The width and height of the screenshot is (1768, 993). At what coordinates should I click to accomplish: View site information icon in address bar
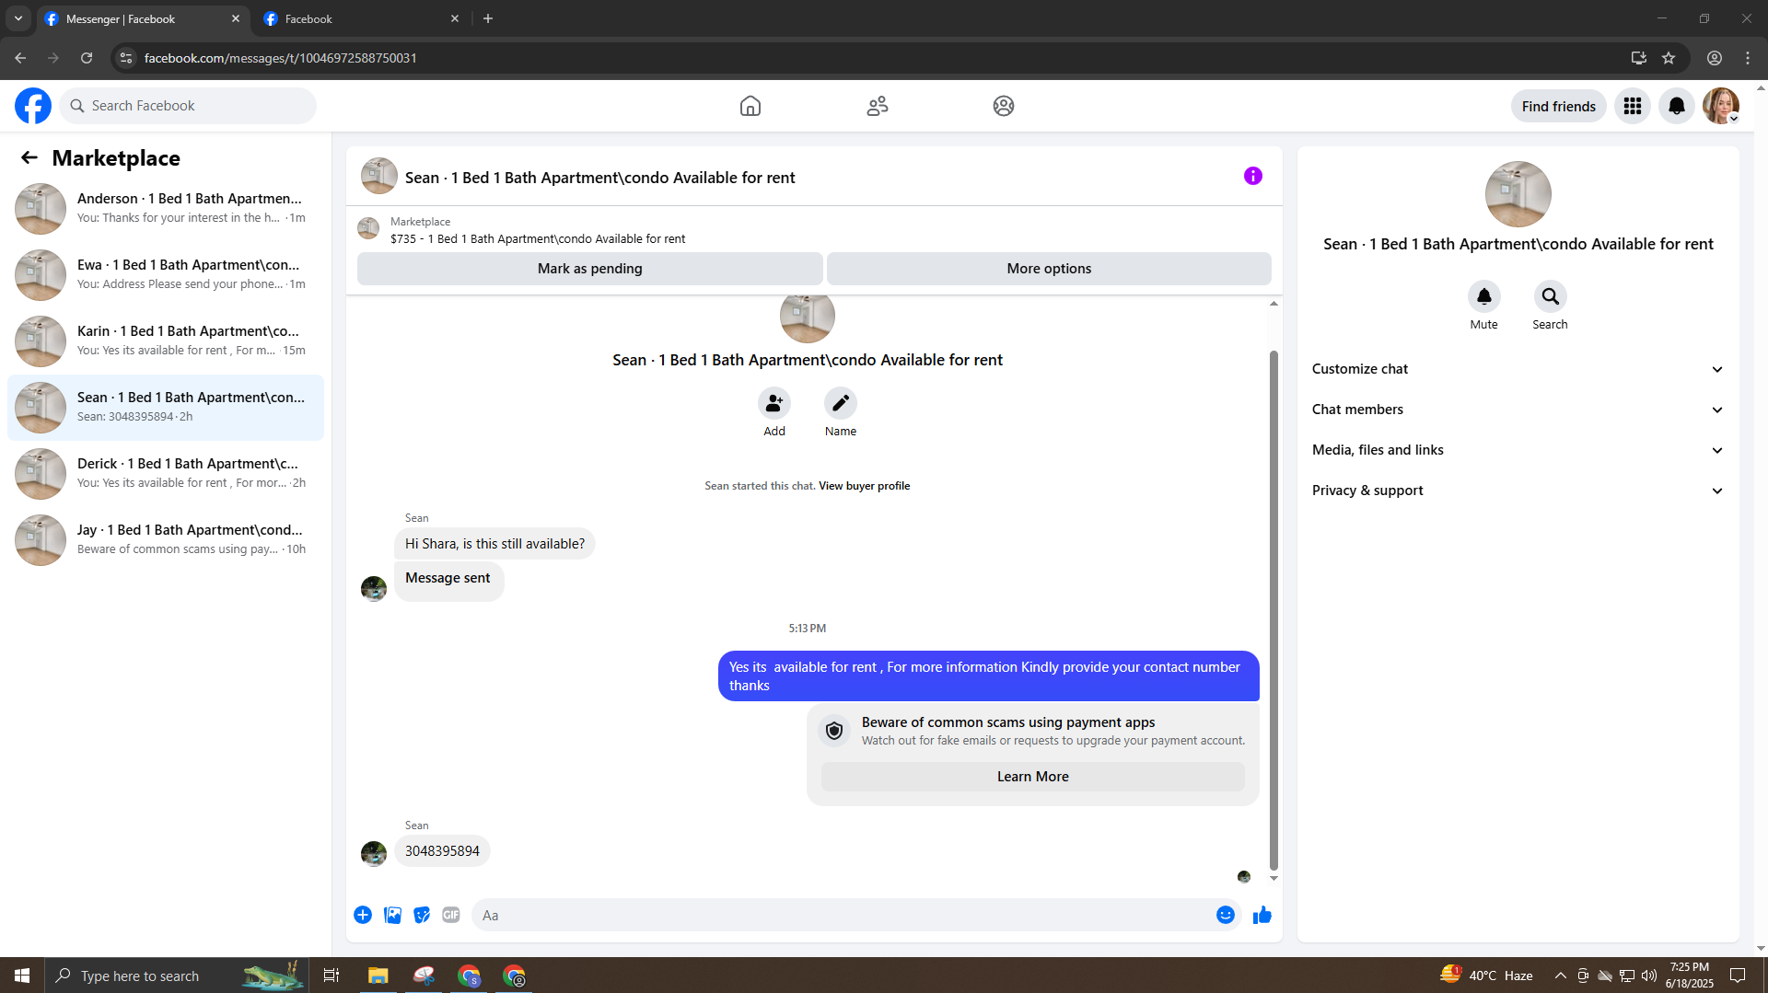pos(126,58)
